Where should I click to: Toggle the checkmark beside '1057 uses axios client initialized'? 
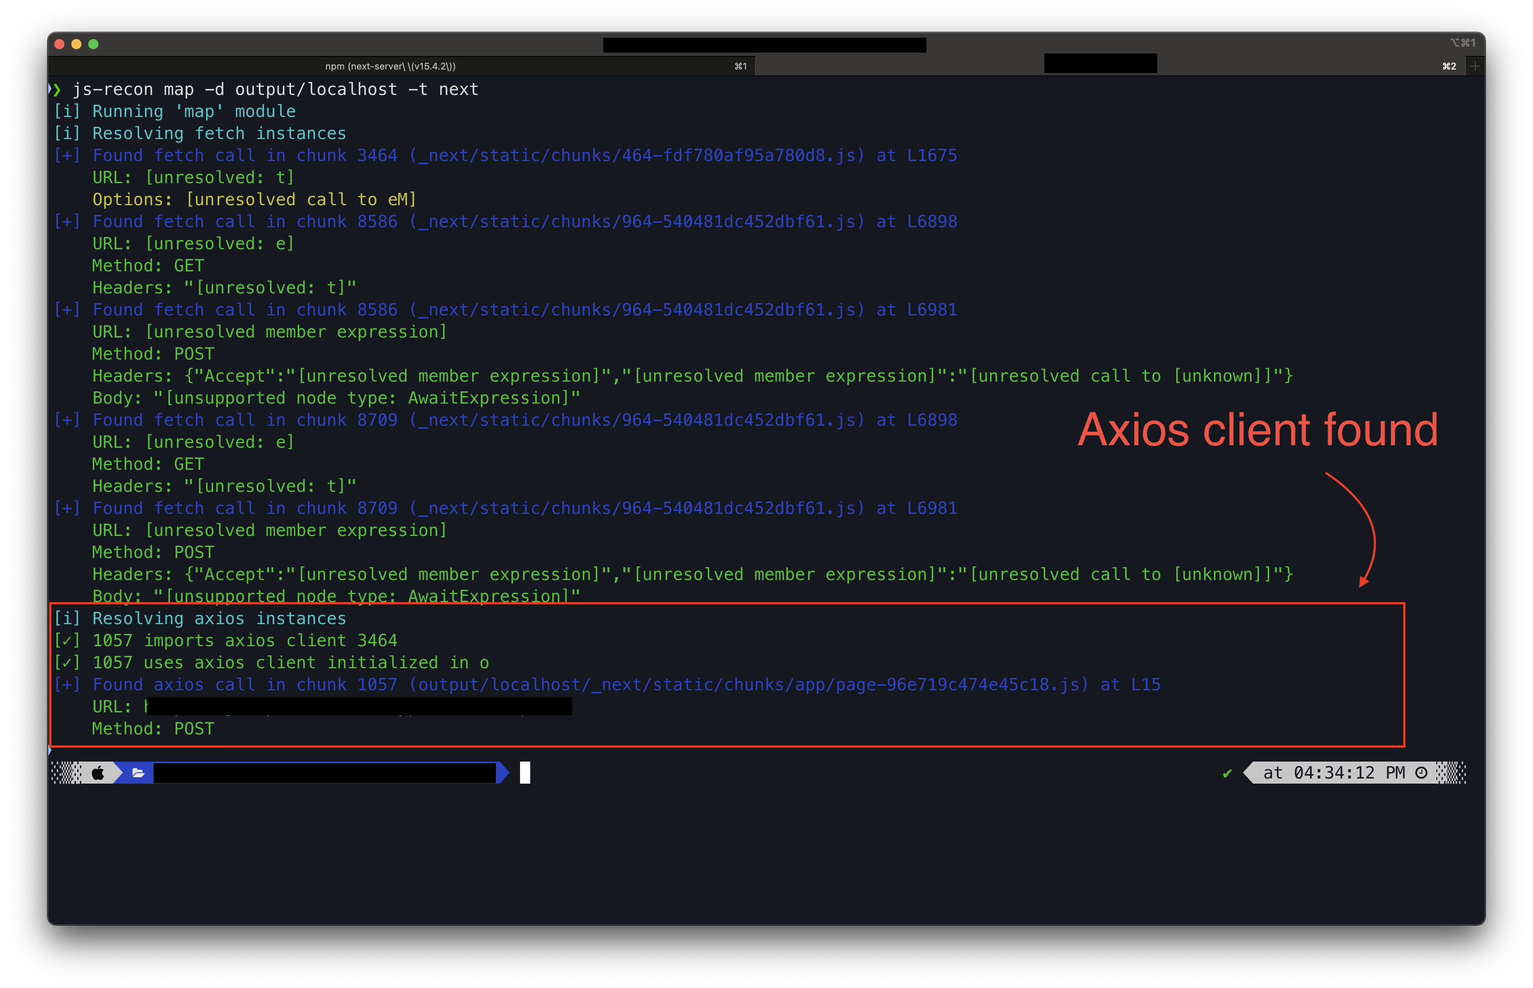(67, 662)
